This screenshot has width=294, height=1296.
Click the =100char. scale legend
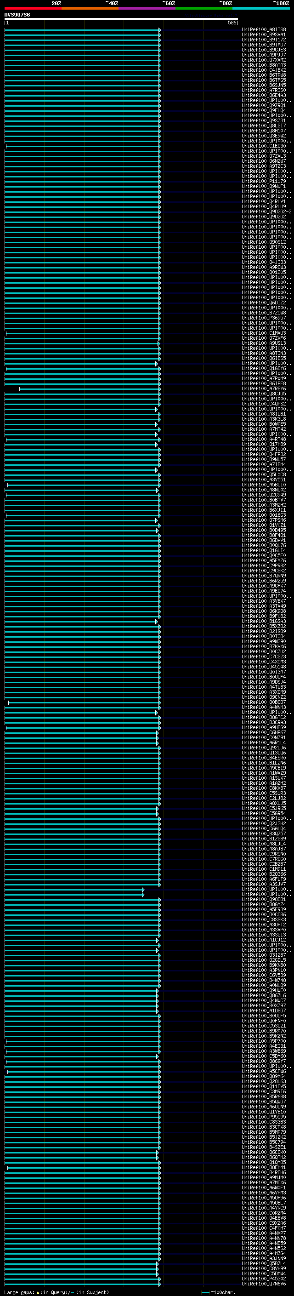pos(219,1292)
